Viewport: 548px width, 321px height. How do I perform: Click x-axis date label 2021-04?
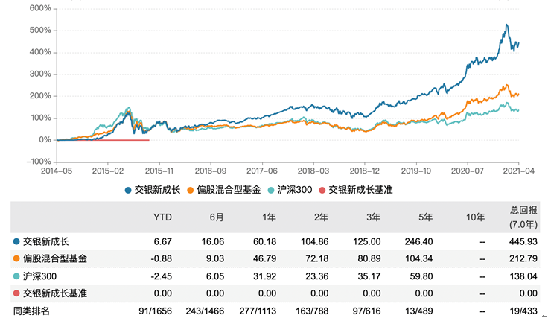click(x=519, y=171)
